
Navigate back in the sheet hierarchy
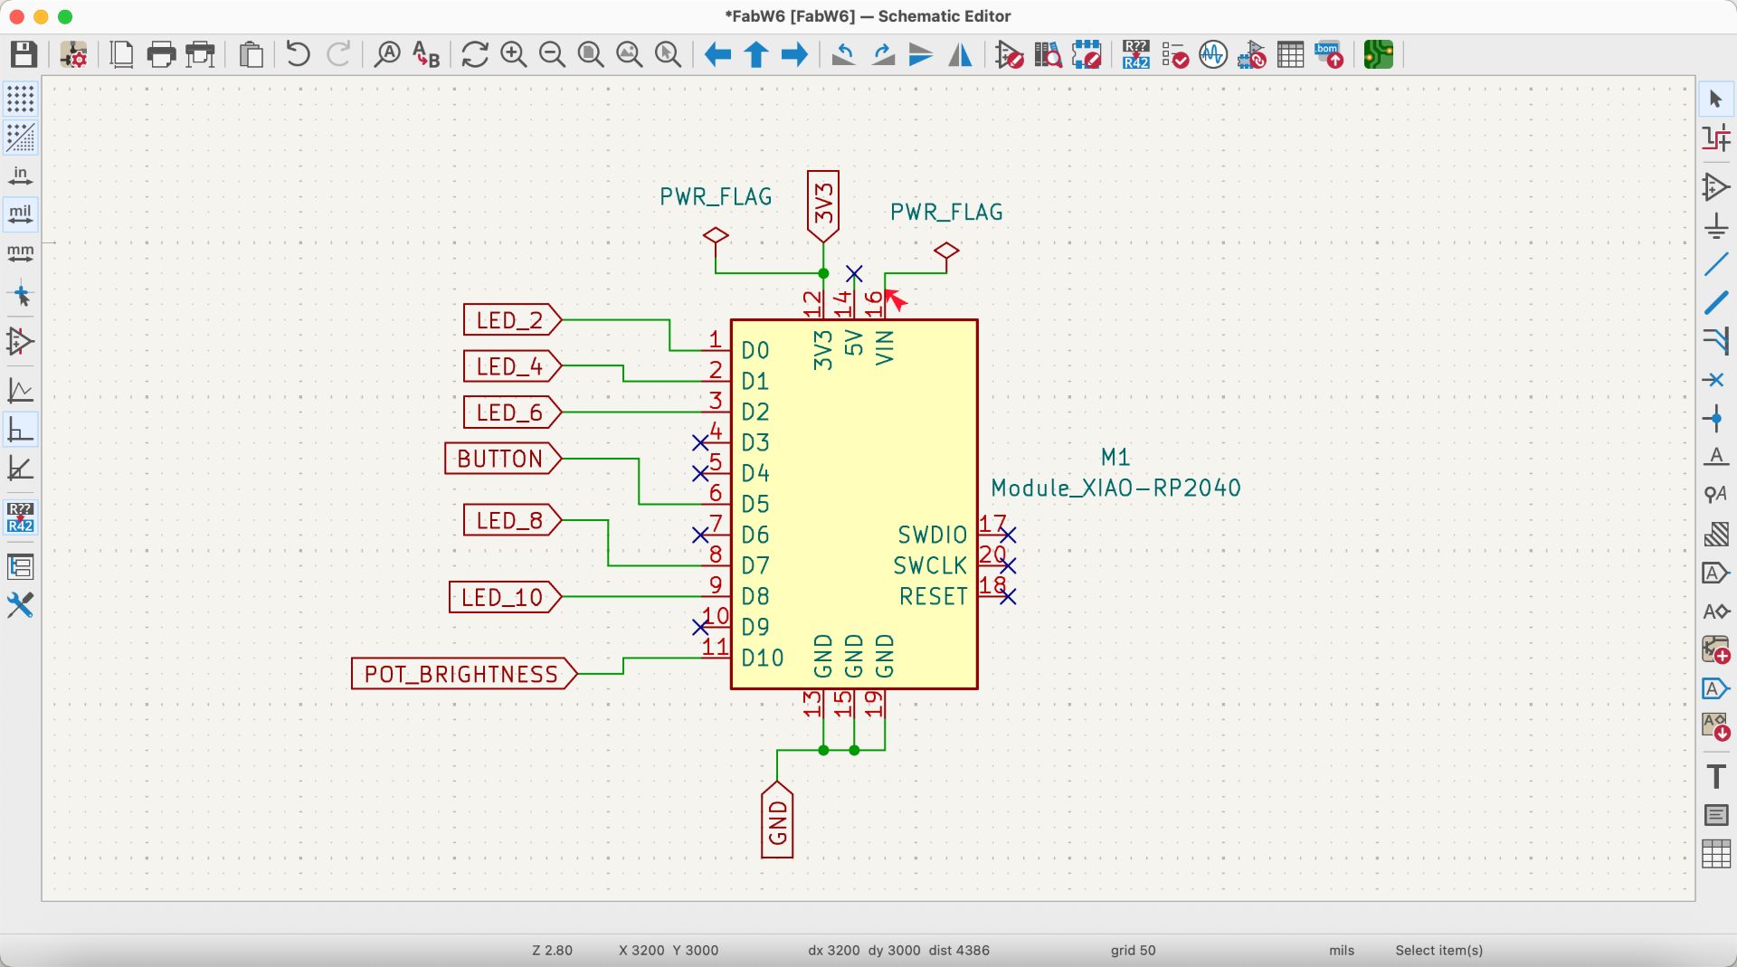717,54
